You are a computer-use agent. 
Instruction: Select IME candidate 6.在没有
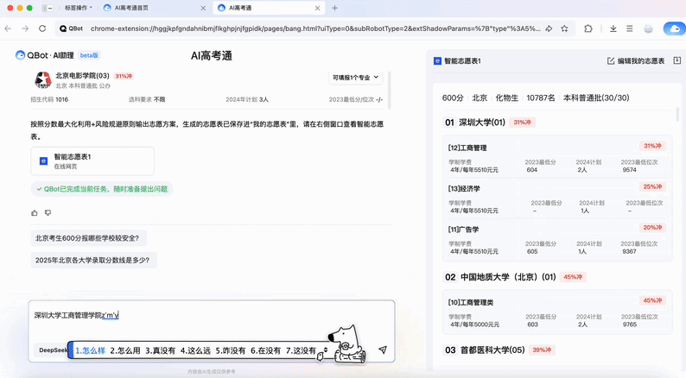click(x=265, y=350)
